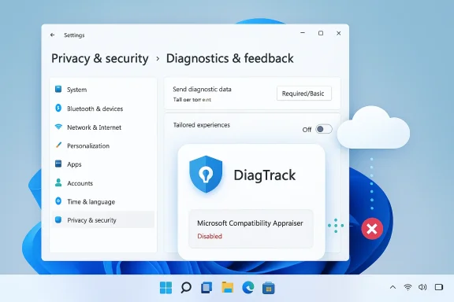Open Network & Internet settings

[x=102, y=127]
